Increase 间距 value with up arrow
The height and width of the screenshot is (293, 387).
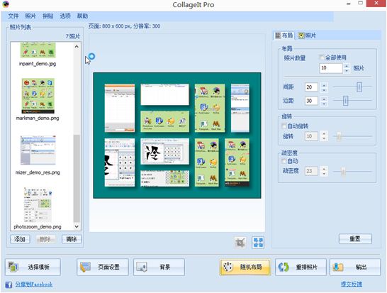[324, 84]
